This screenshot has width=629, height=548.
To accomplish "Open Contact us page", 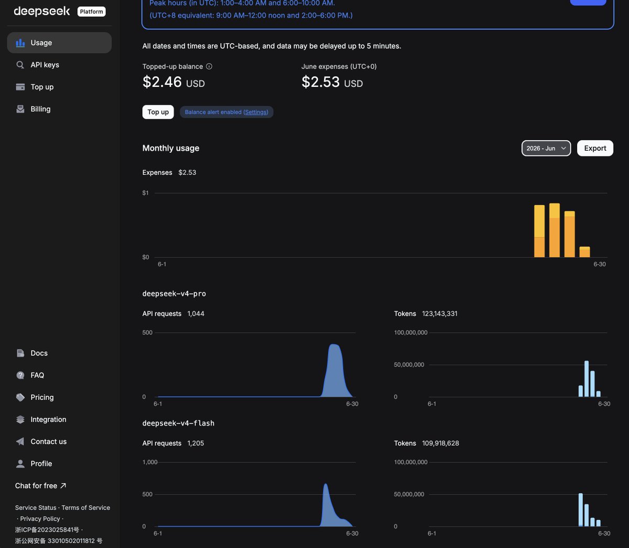I will 59,441.
